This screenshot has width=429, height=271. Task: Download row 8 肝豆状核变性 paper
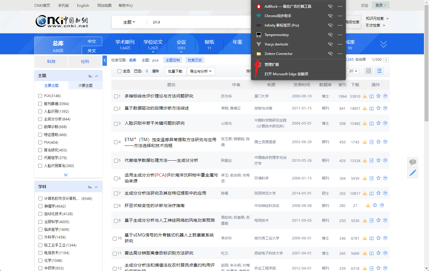point(368,205)
